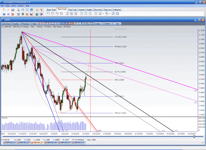This screenshot has height=150, width=206.
Task: Click the first blue T icon on the chart toolbar
Action: point(46,24)
